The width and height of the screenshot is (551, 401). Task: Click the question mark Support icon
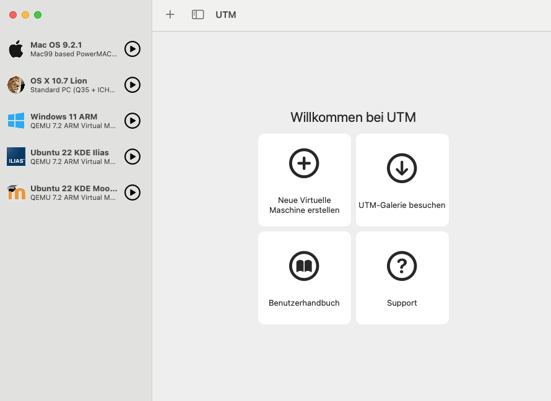point(402,266)
